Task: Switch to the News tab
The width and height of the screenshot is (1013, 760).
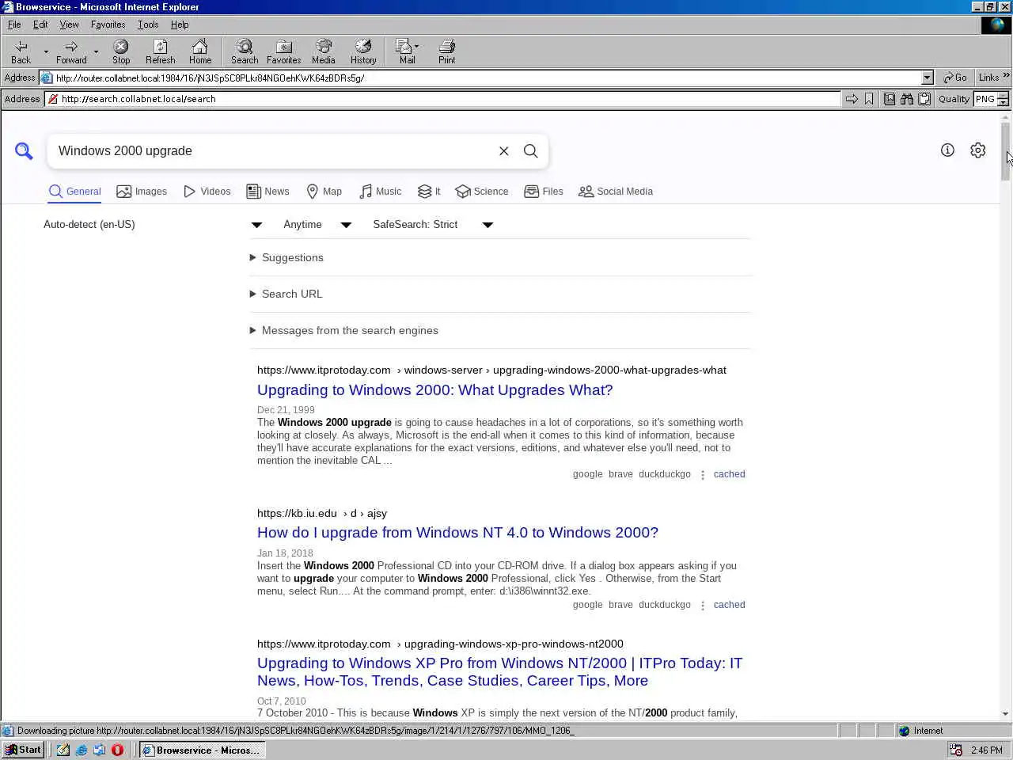Action: click(267, 192)
